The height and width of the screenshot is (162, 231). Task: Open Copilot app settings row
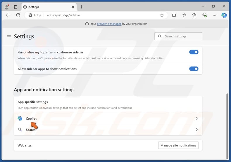point(108,119)
